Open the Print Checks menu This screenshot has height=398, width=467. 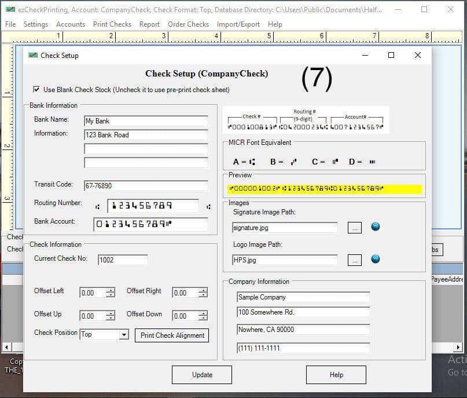(112, 24)
